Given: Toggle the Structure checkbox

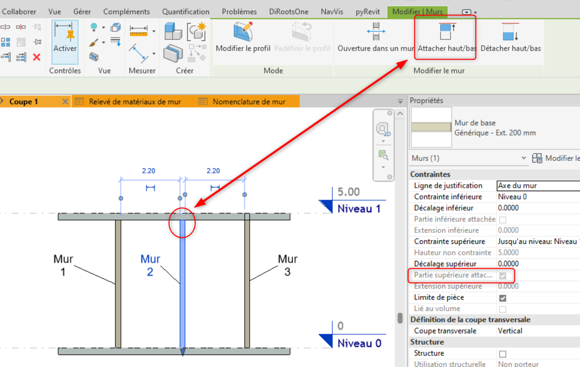Looking at the screenshot, I should [502, 354].
